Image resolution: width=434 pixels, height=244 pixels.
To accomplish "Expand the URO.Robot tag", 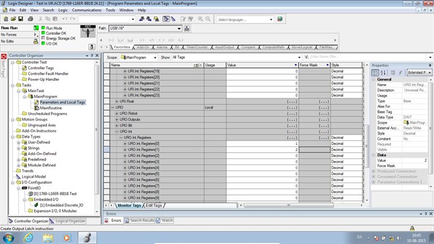I will 117,114.
